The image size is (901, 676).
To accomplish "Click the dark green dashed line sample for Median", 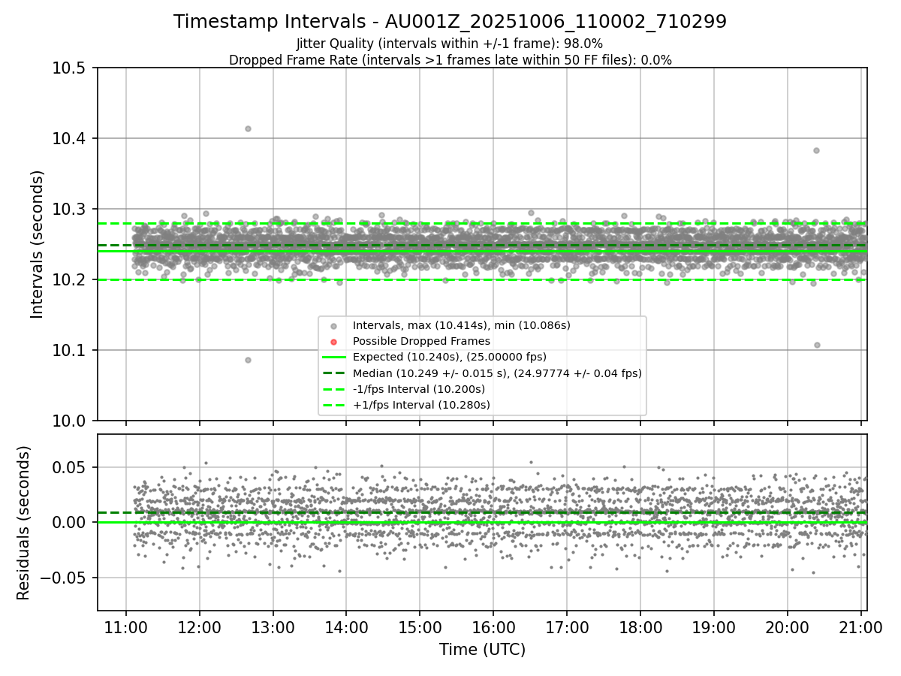I will pos(333,373).
